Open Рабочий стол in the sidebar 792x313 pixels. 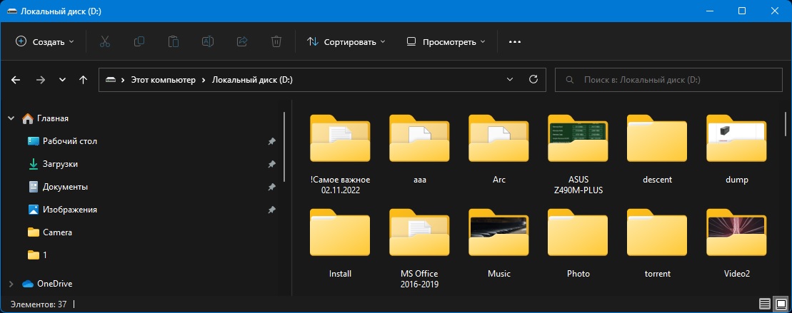click(x=70, y=141)
